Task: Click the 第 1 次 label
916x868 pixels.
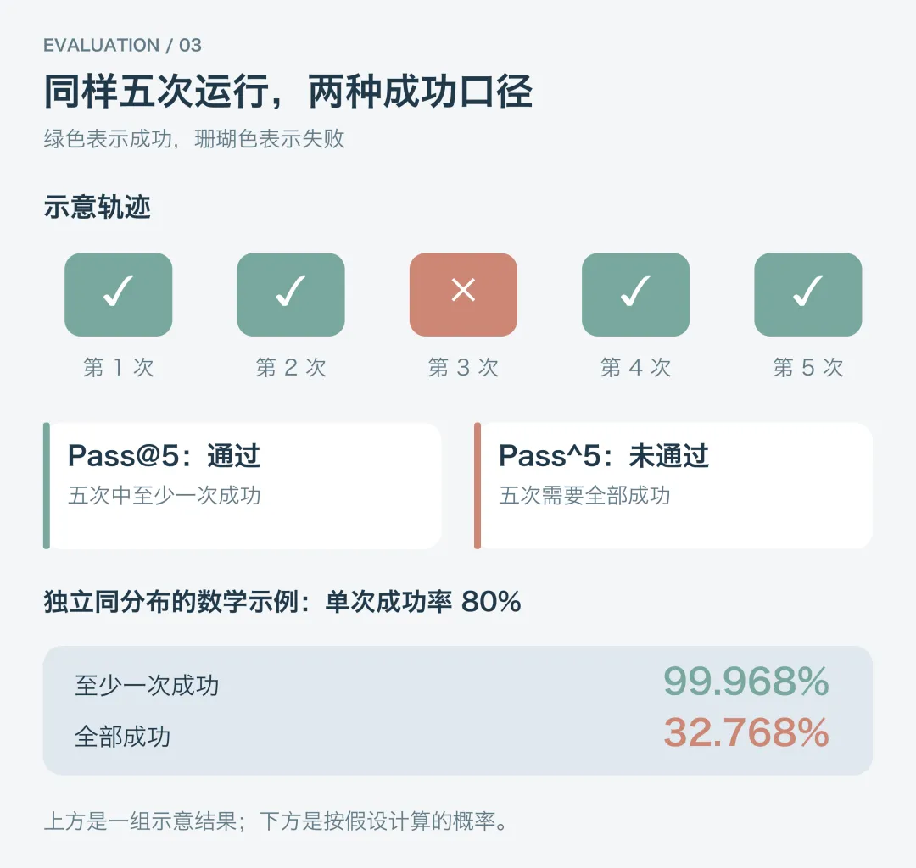Action: [119, 368]
